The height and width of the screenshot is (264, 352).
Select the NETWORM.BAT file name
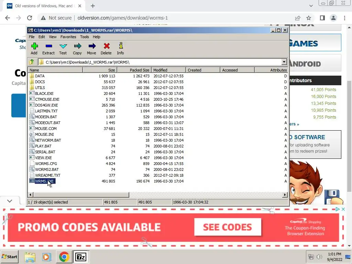tap(48, 140)
